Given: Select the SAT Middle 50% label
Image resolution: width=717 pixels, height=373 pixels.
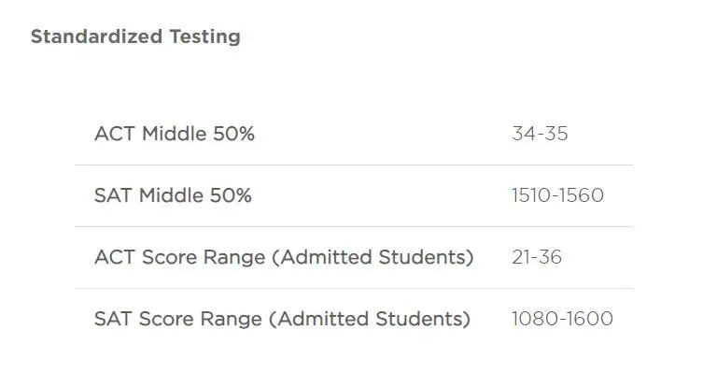Looking at the screenshot, I should (x=173, y=195).
